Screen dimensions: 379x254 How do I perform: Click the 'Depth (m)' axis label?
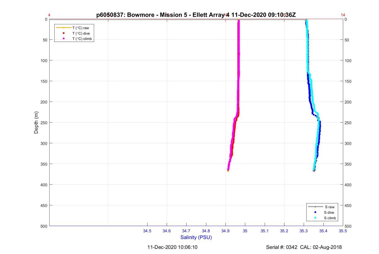click(36, 123)
